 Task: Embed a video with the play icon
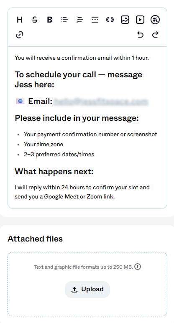click(x=140, y=20)
